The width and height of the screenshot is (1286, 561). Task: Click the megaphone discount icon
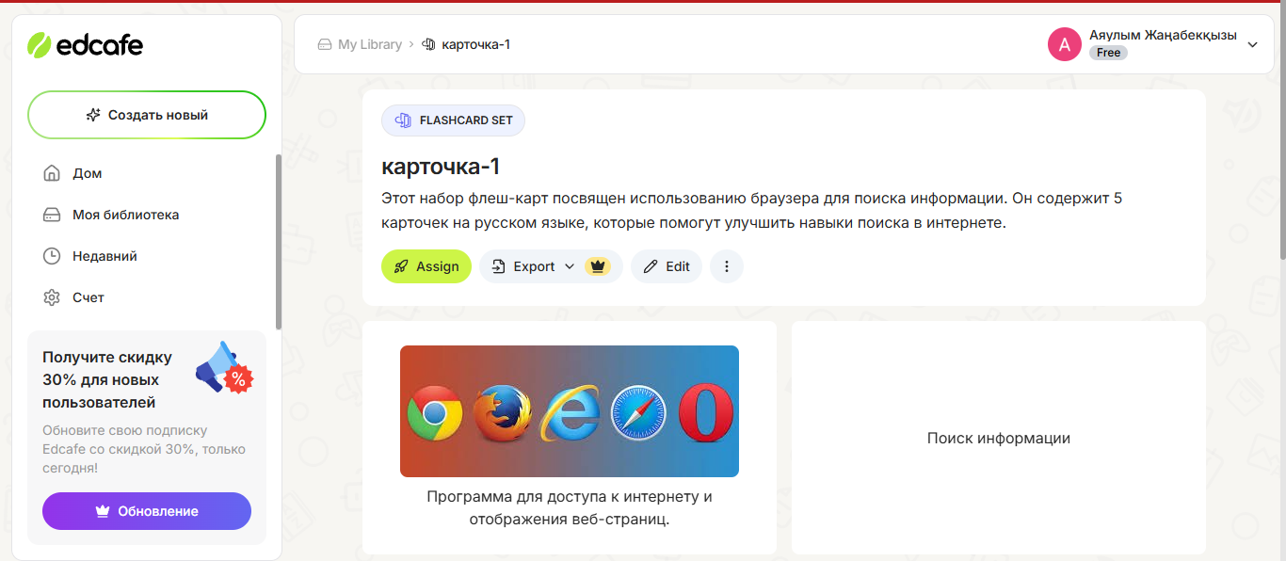(x=224, y=367)
